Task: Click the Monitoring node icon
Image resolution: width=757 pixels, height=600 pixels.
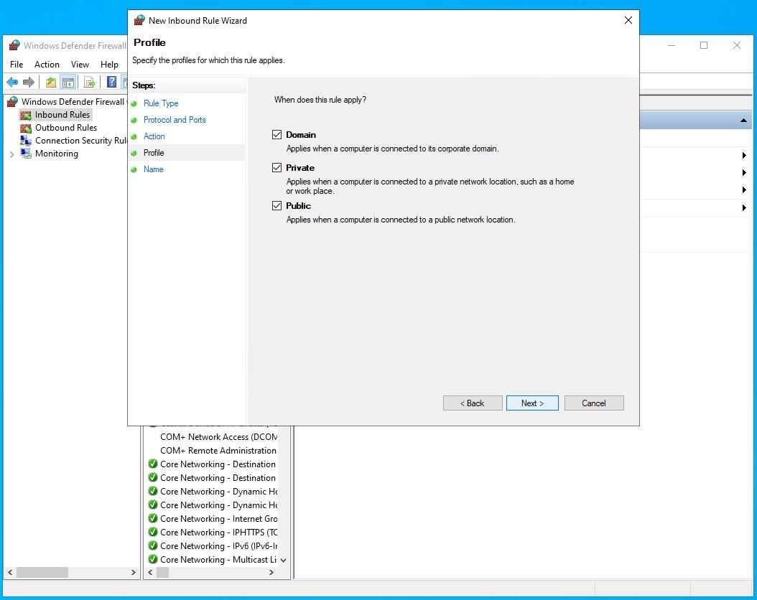Action: point(26,154)
